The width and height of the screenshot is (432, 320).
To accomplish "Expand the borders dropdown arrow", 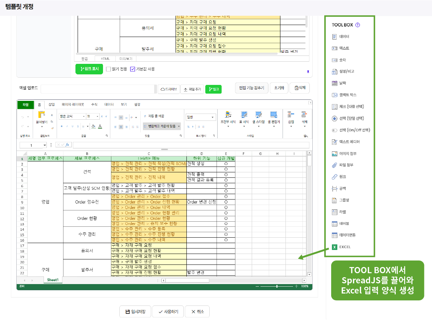I will pyautogui.click(x=88, y=127).
